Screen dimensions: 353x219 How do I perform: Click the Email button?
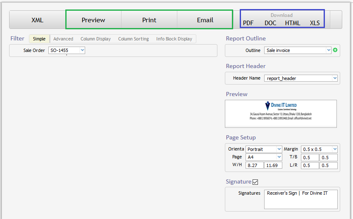coord(205,20)
